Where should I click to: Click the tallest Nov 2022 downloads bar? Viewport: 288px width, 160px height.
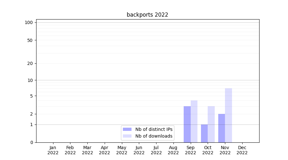pyautogui.click(x=228, y=115)
